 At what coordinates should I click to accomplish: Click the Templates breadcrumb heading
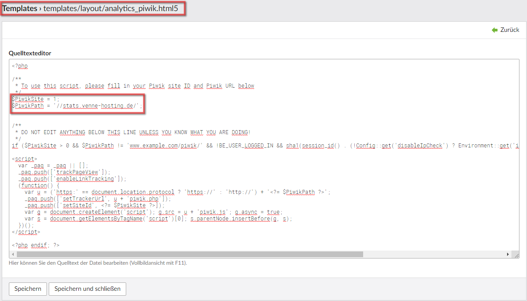[20, 8]
